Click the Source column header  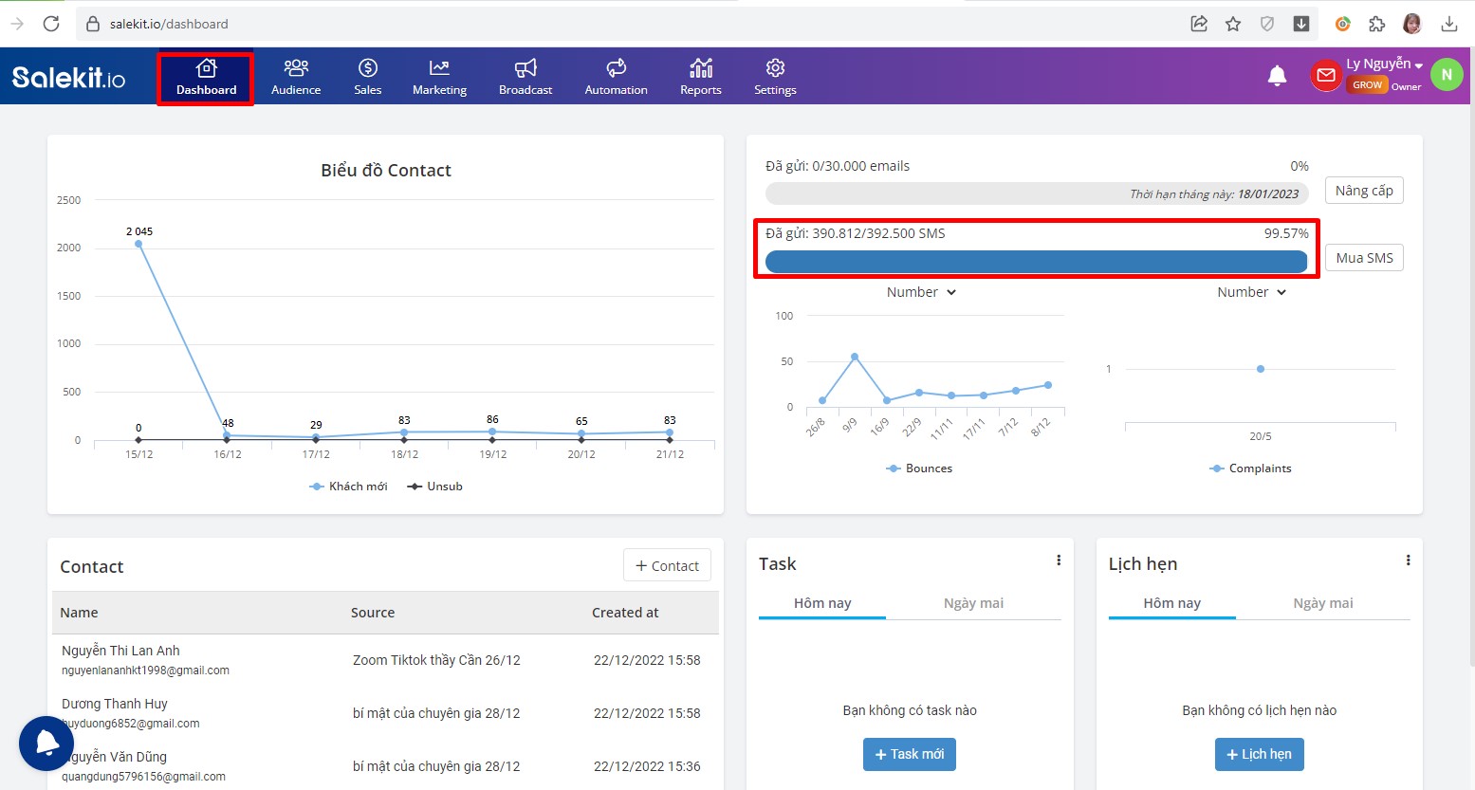coord(373,613)
